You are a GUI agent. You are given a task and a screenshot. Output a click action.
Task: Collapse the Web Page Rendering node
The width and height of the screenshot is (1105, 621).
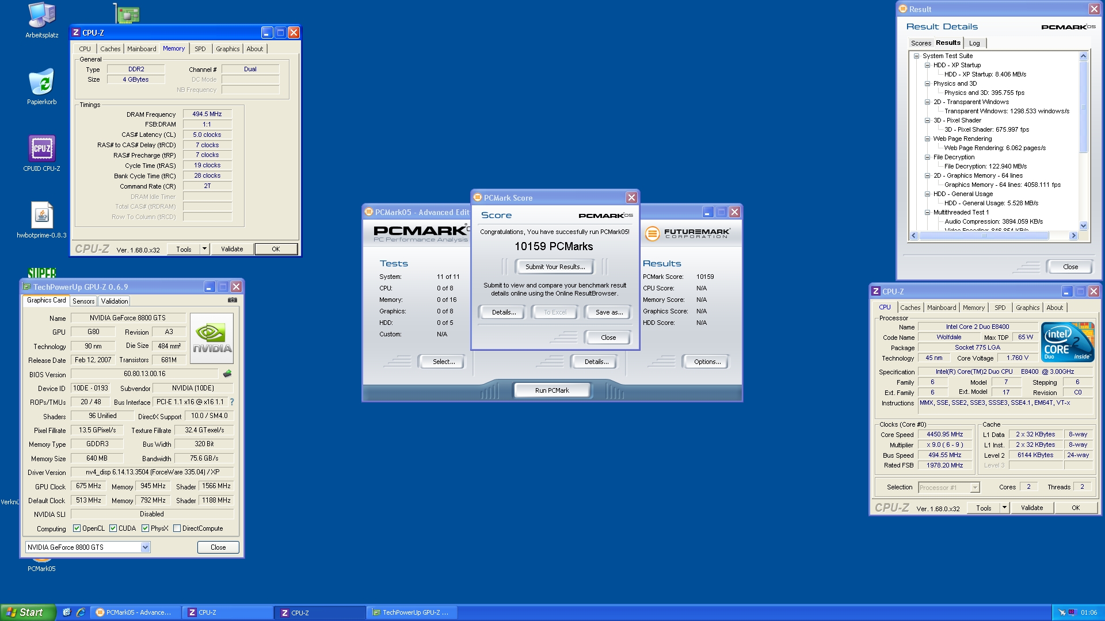click(x=927, y=139)
